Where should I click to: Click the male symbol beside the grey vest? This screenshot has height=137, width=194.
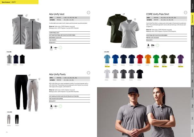(x=27, y=16)
